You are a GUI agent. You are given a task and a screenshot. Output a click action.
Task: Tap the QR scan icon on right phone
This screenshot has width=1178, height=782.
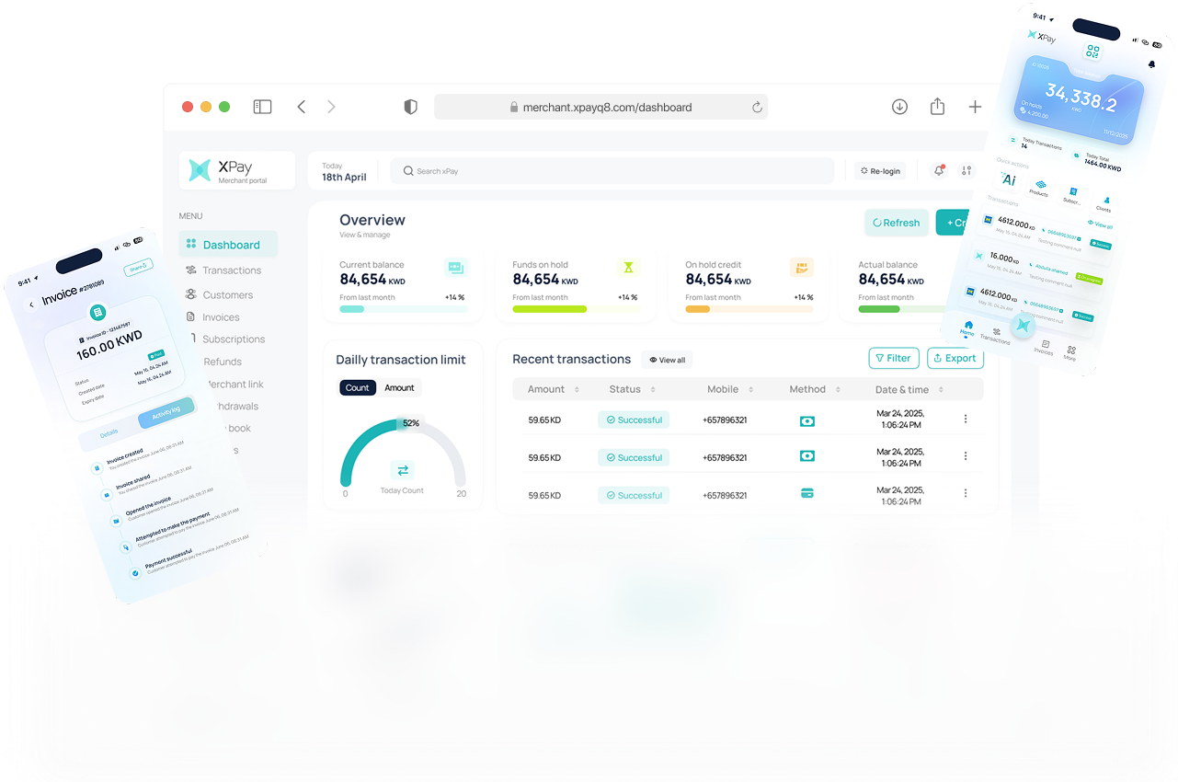coord(1092,52)
